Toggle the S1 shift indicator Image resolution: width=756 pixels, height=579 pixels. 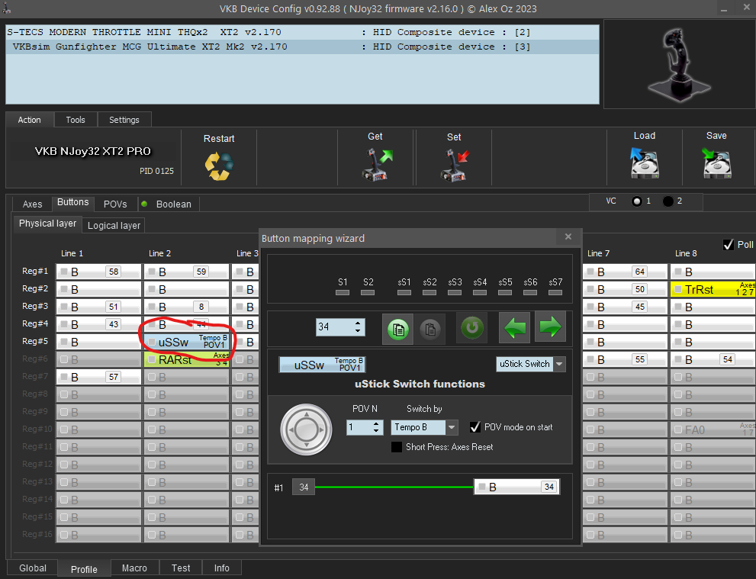tap(343, 292)
